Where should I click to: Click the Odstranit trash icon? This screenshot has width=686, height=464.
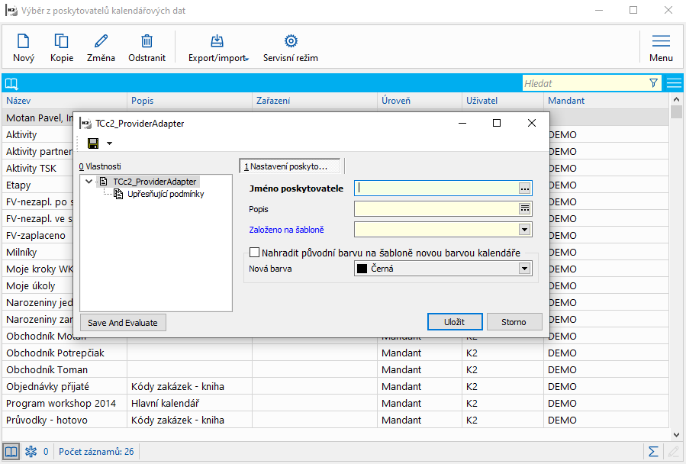[147, 42]
